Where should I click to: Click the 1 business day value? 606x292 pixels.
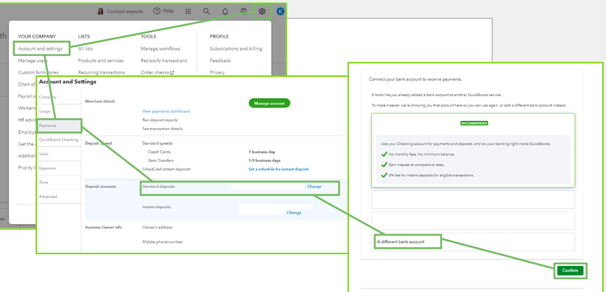tap(261, 152)
